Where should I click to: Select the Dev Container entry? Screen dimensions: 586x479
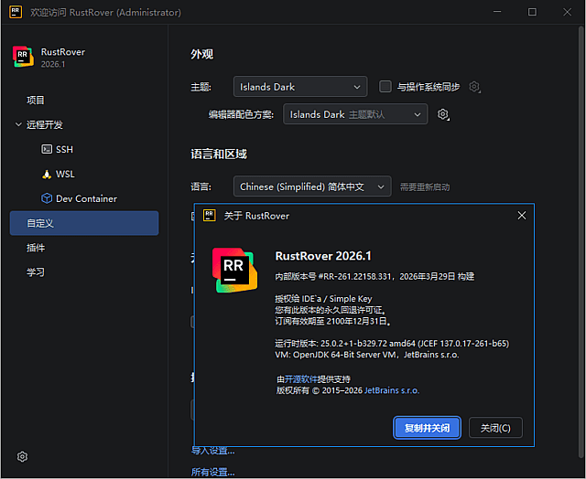pyautogui.click(x=85, y=198)
